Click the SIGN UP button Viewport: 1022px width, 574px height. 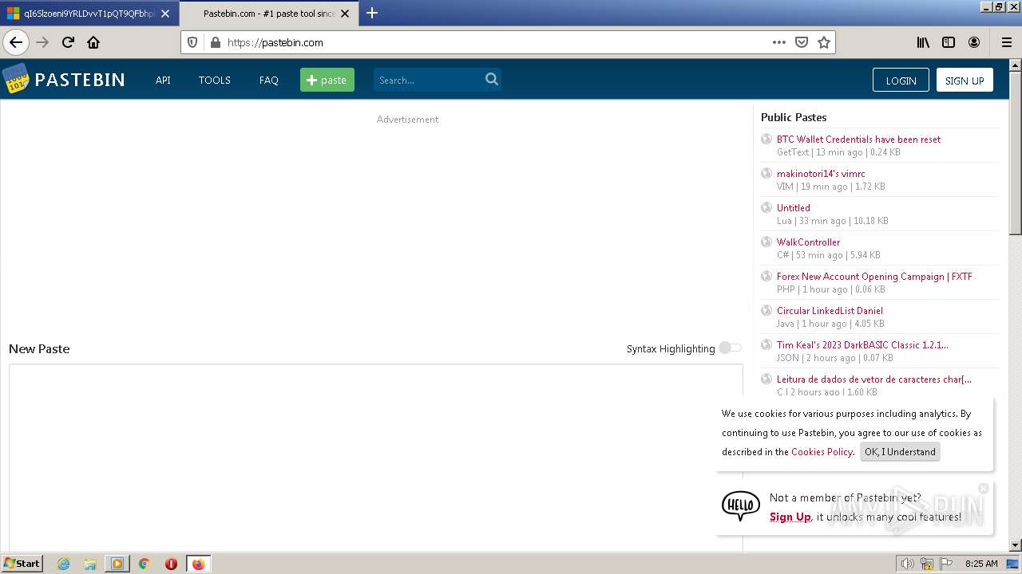pos(965,80)
